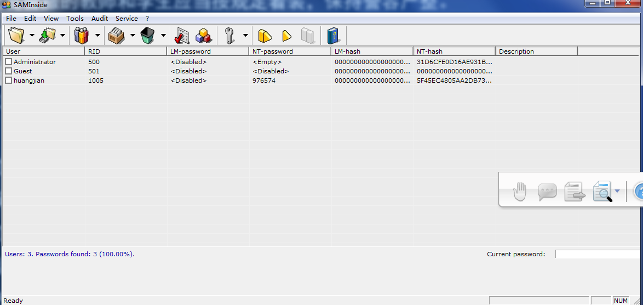The width and height of the screenshot is (643, 305).
Task: Click RID value 501
Action: pyautogui.click(x=94, y=71)
